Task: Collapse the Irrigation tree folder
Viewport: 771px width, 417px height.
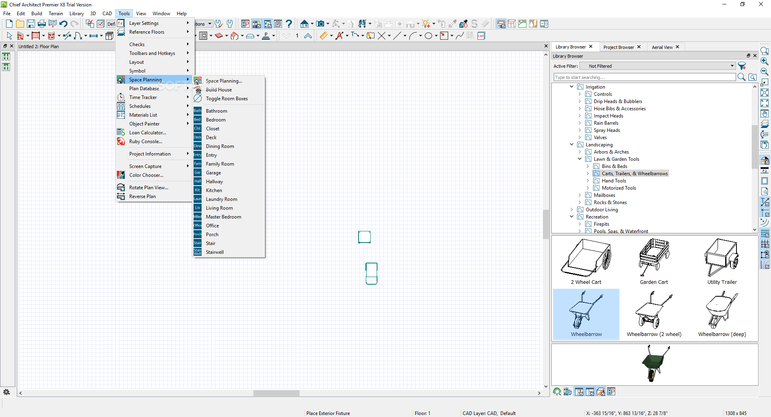Action: coord(571,87)
